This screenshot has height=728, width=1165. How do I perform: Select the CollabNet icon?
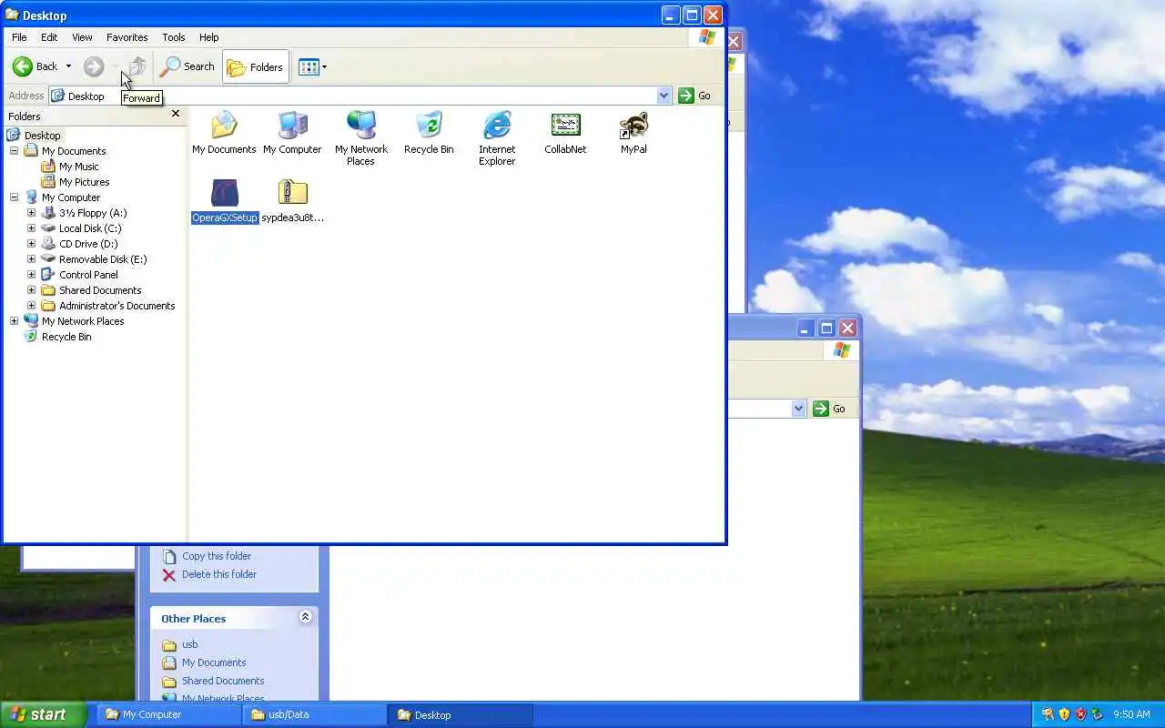point(565,133)
